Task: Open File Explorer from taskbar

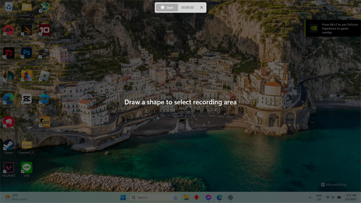Action: [x=186, y=198]
